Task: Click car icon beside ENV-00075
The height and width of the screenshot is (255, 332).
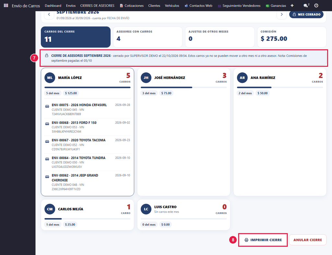Action: coord(47,106)
